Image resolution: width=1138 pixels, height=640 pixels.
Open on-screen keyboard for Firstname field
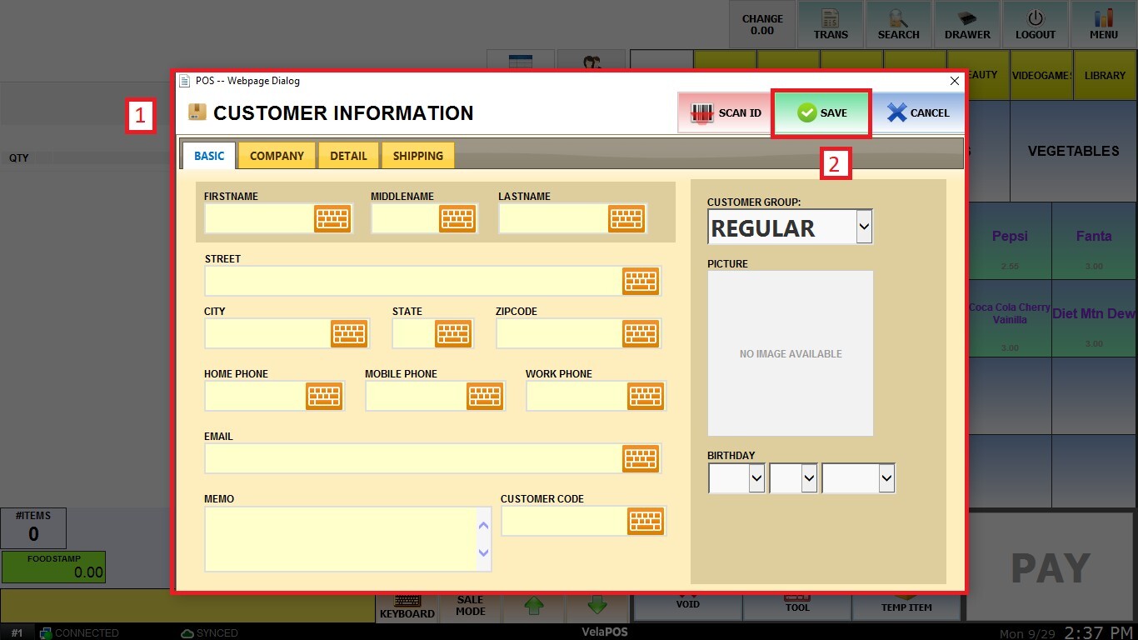point(332,219)
